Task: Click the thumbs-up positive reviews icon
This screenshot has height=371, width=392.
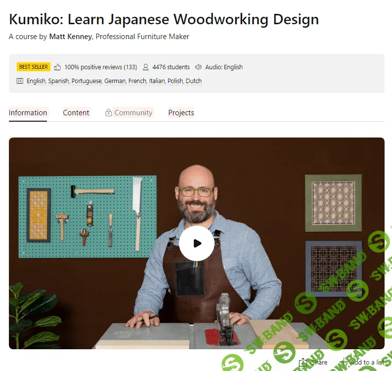Action: 58,67
